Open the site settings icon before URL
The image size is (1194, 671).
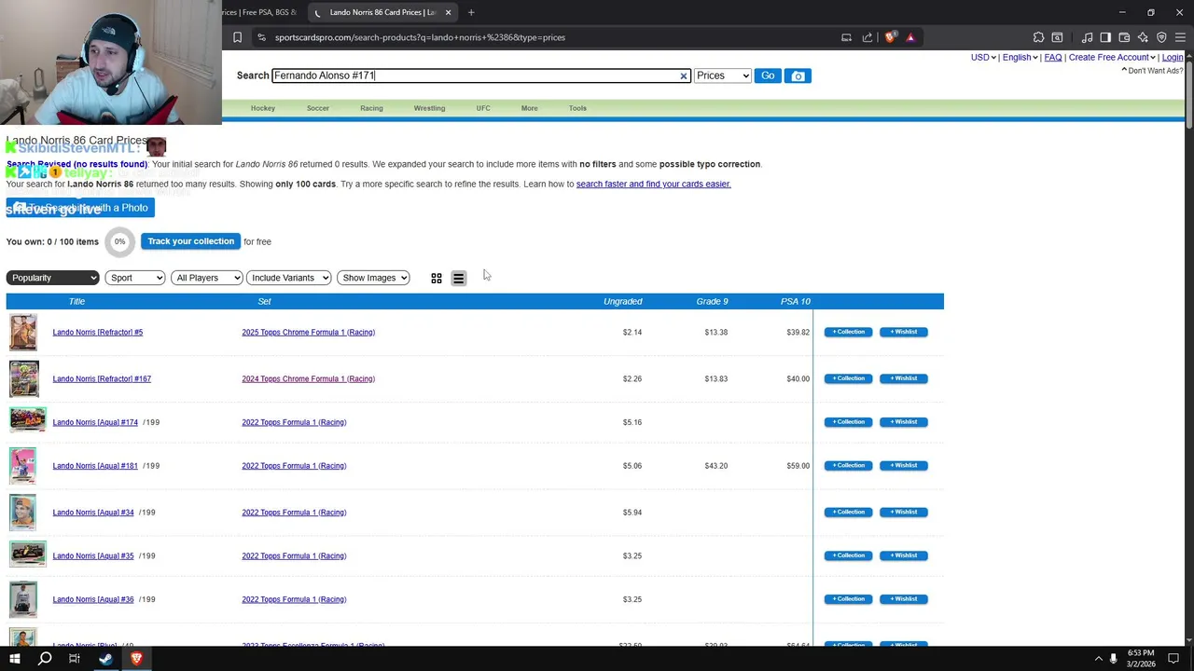(261, 37)
